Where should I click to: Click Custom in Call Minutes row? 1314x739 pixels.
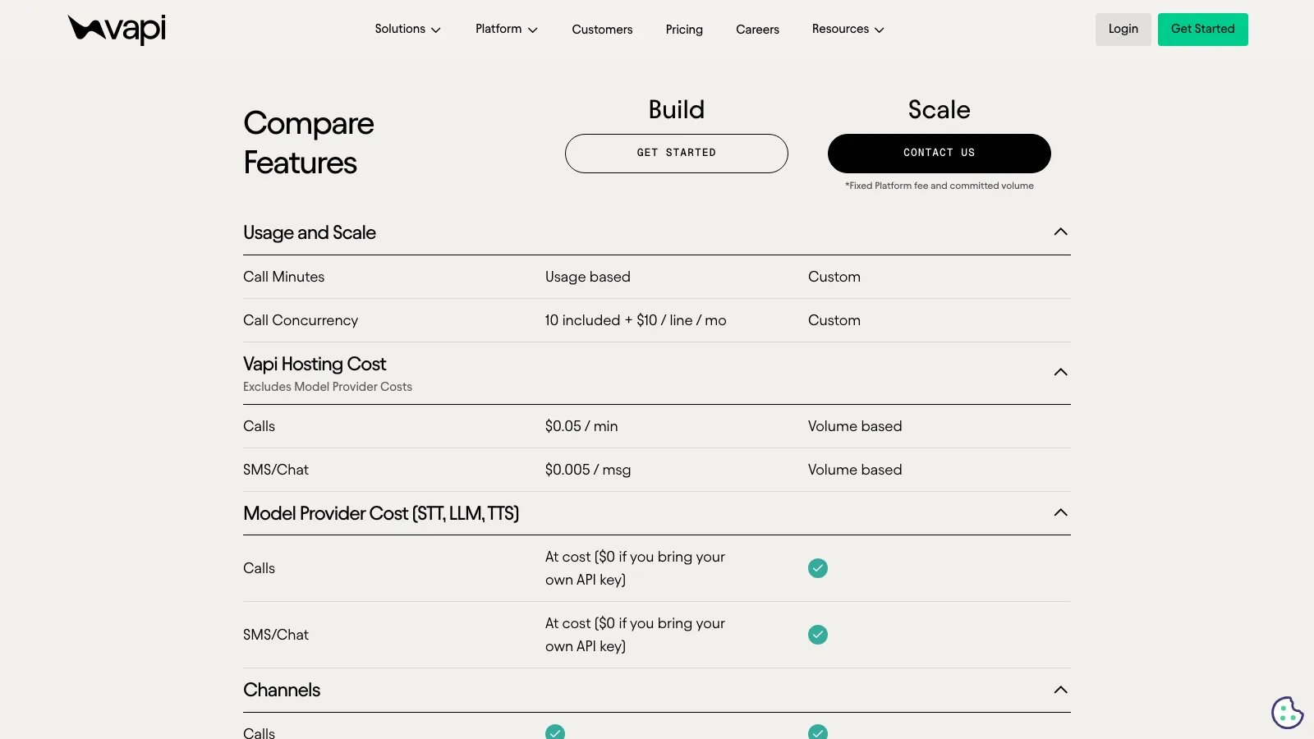pyautogui.click(x=834, y=277)
